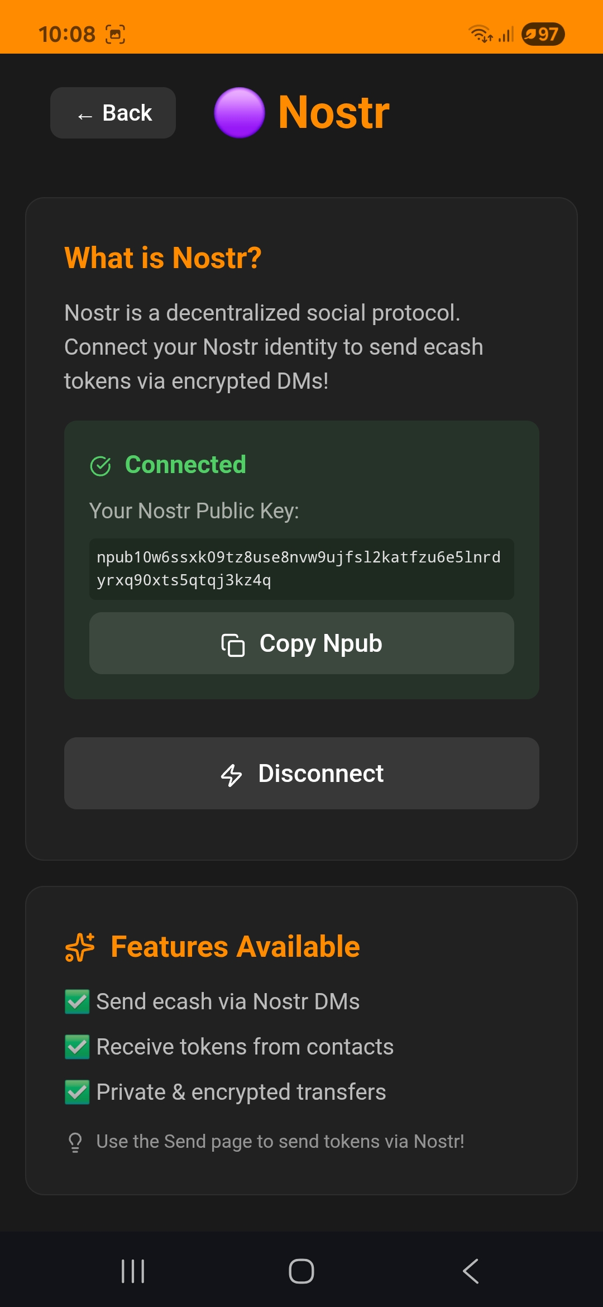603x1307 pixels.
Task: Toggle the Receive tokens from contacts checkbox
Action: coord(78,1046)
